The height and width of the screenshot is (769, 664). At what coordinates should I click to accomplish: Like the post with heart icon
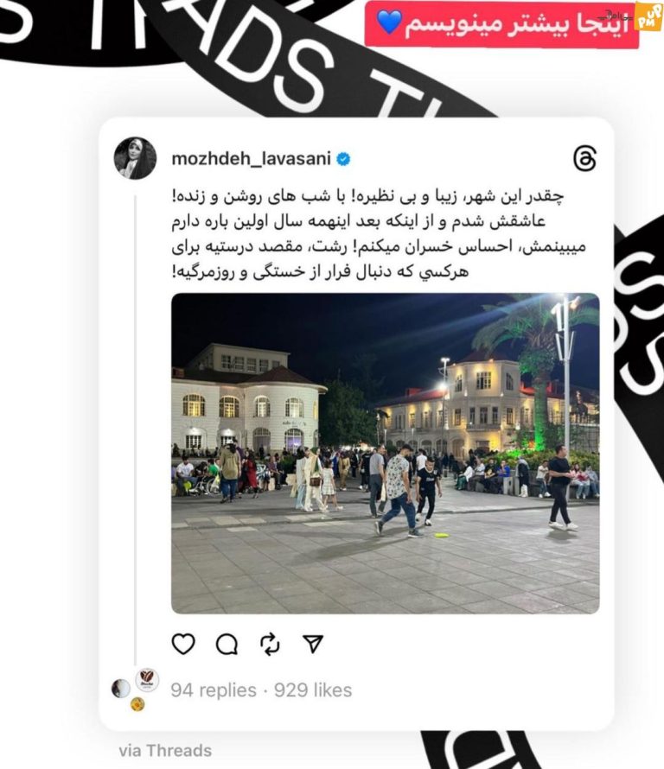(183, 644)
